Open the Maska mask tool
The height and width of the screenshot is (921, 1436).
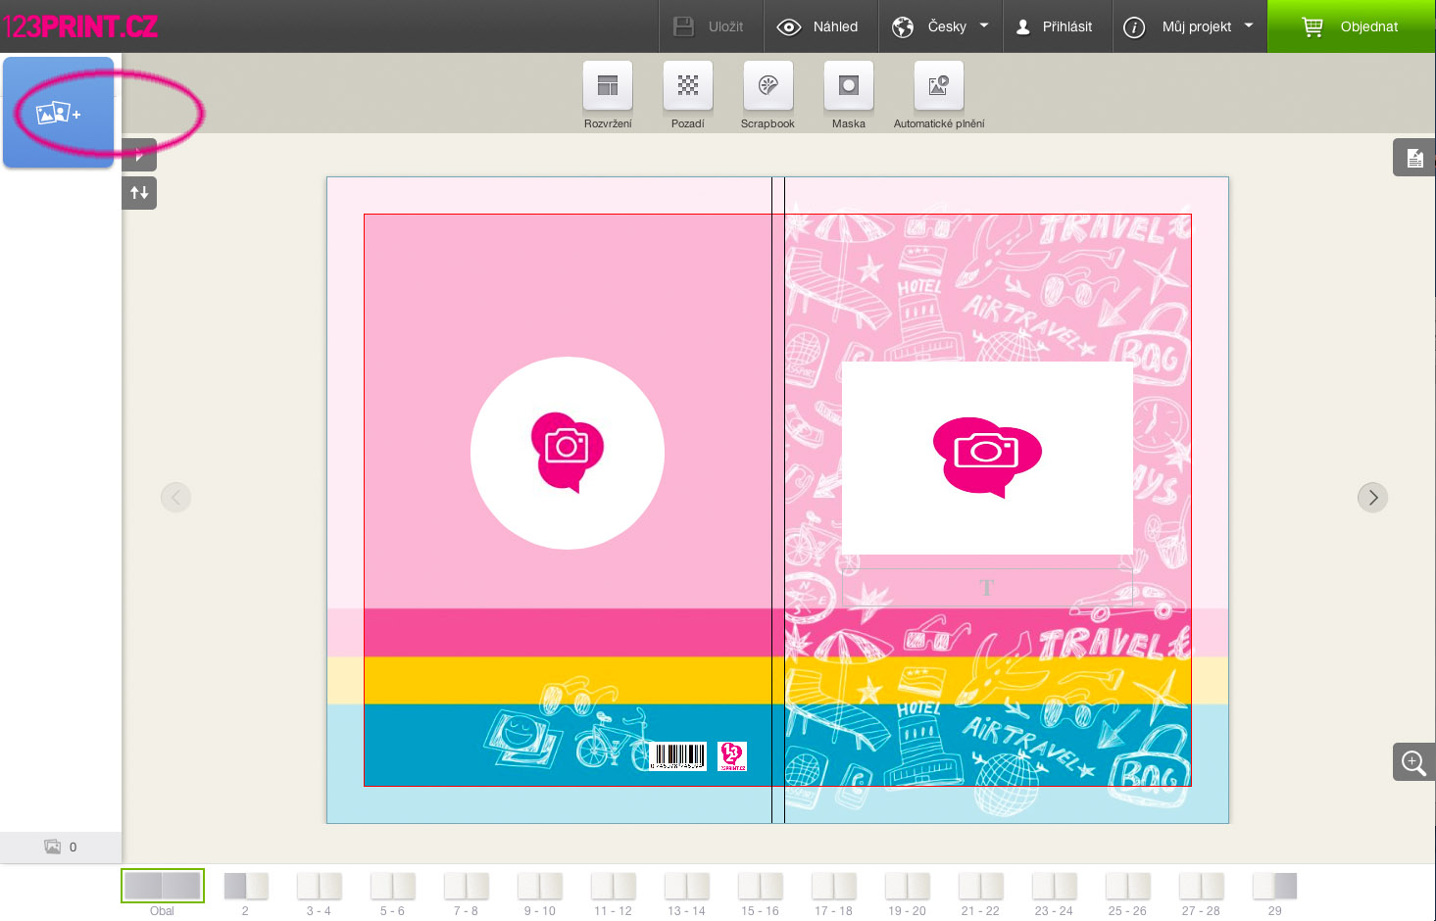pyautogui.click(x=849, y=87)
